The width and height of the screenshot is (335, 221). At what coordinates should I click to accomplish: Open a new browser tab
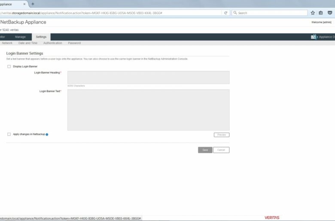(33, 4)
